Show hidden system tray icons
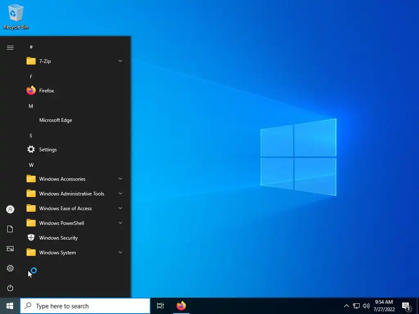Image resolution: width=419 pixels, height=314 pixels. point(346,306)
